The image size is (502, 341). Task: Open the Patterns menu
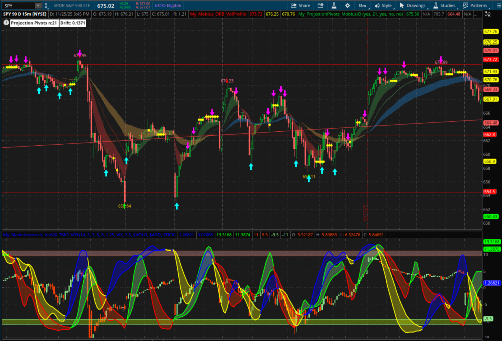click(475, 6)
